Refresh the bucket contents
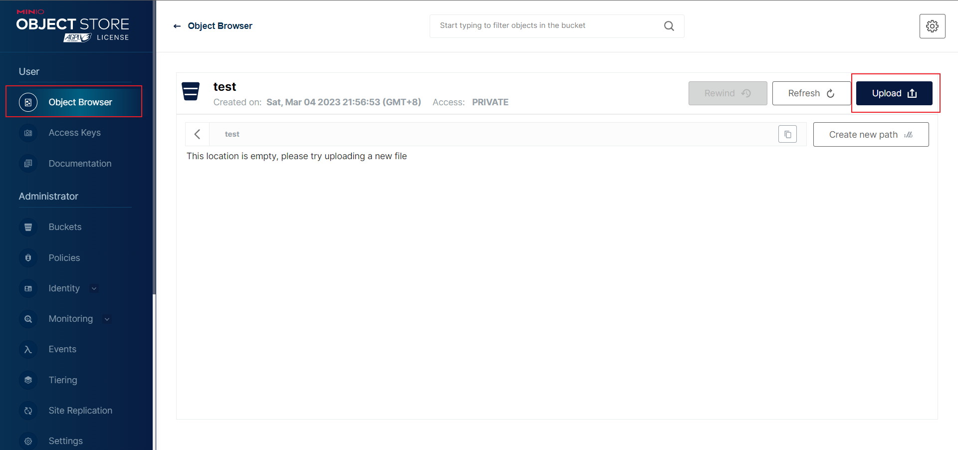The image size is (958, 450). click(810, 93)
